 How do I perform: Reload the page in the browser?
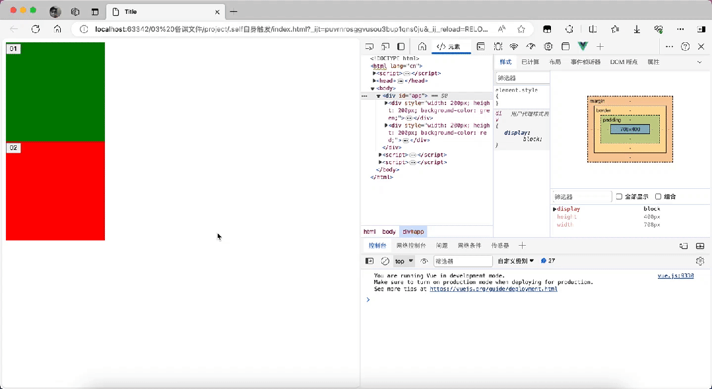[36, 29]
